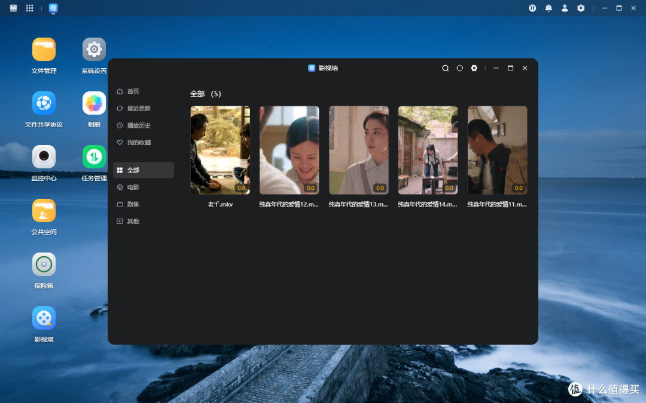This screenshot has height=403, width=646.
Task: Open the 影视墙 desktop icon
Action: pos(44,318)
